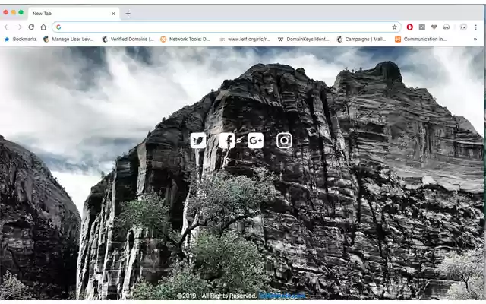Viewport: 486px width, 304px height.
Task: Focus the address bar
Action: (226, 27)
